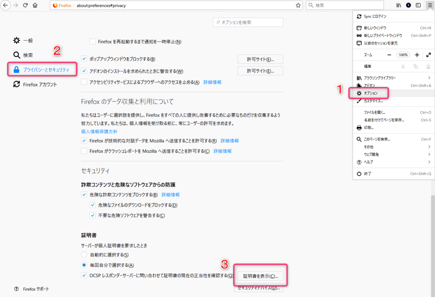This screenshot has width=435, height=297.
Task: Click the forward navigation arrow
Action: (16, 5)
